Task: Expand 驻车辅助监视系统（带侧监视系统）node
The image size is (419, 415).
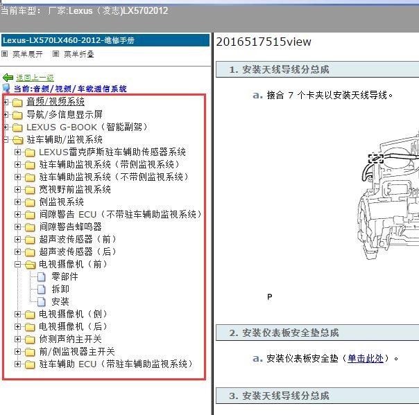Action: point(17,164)
